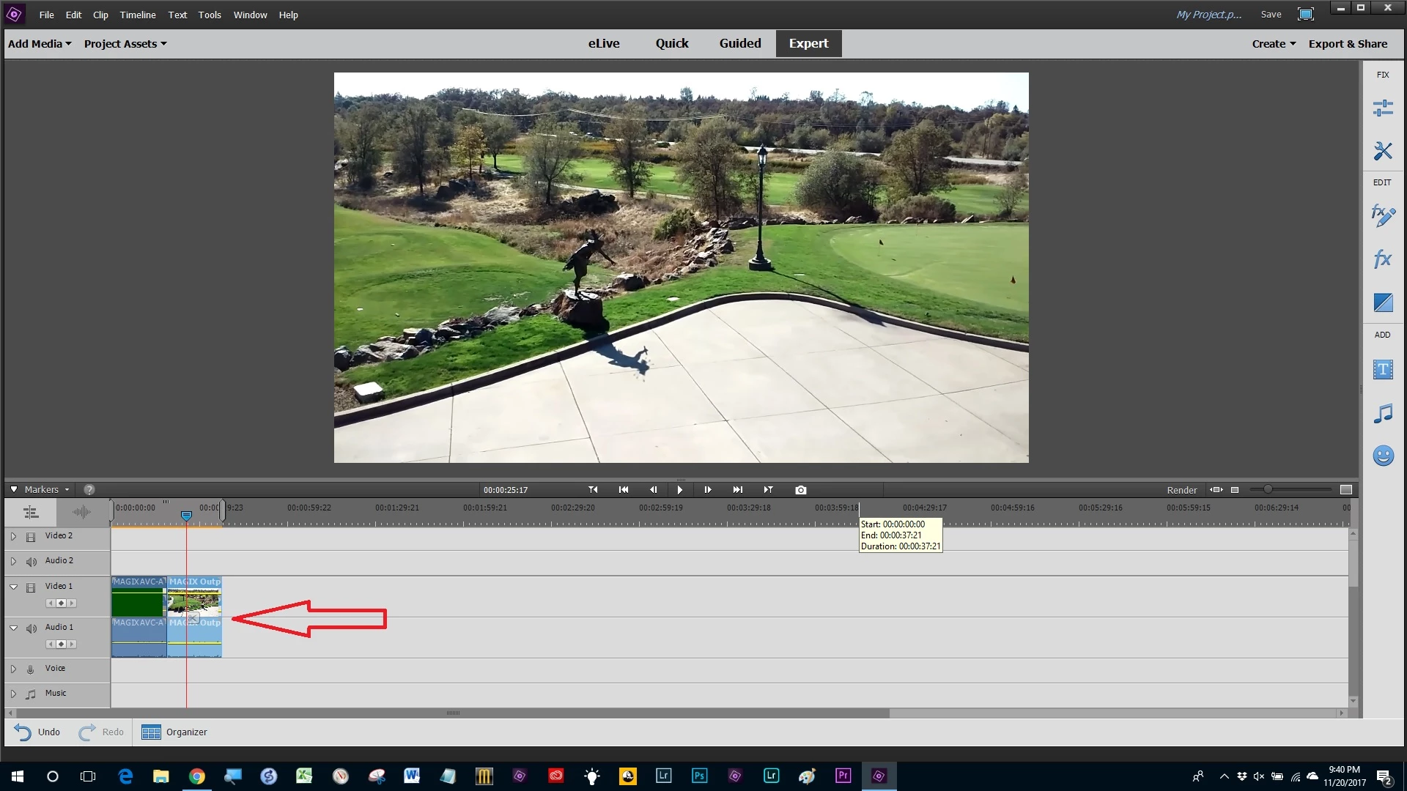
Task: Click the Freeze Frame camera icon
Action: point(800,490)
